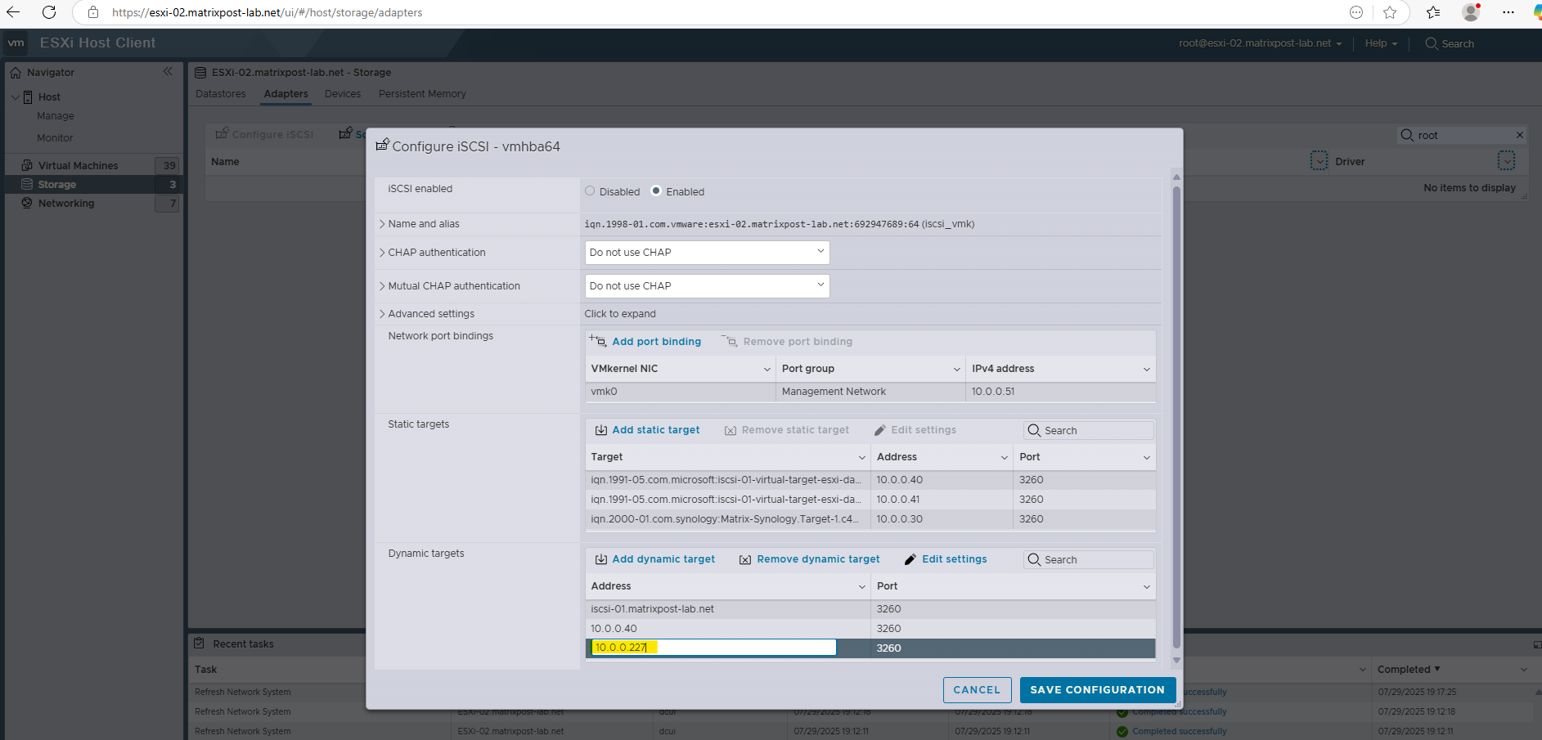Select Networking in the Navigator sidebar
The width and height of the screenshot is (1542, 740).
65,203
